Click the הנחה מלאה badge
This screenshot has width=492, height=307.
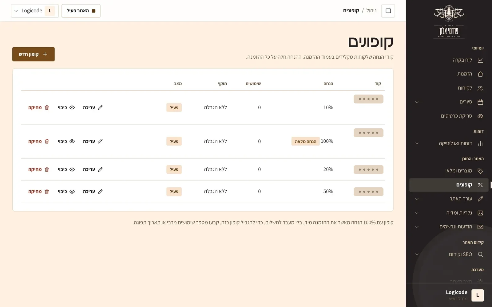click(x=306, y=142)
